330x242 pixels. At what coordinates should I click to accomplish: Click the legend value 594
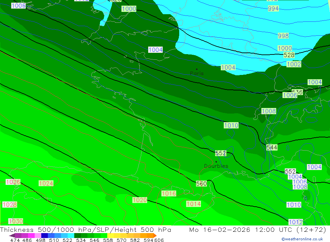(148, 240)
